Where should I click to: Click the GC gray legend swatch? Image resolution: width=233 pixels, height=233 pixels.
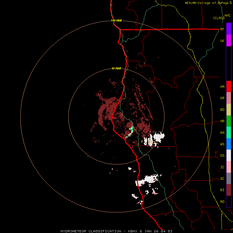229,178
